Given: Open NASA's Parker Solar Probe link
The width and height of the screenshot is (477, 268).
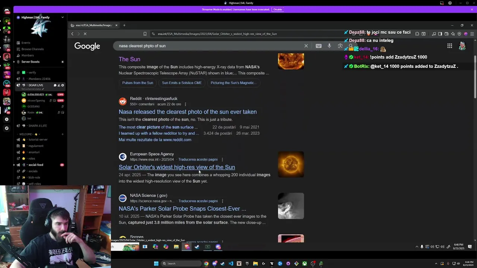Looking at the screenshot, I should [182, 208].
